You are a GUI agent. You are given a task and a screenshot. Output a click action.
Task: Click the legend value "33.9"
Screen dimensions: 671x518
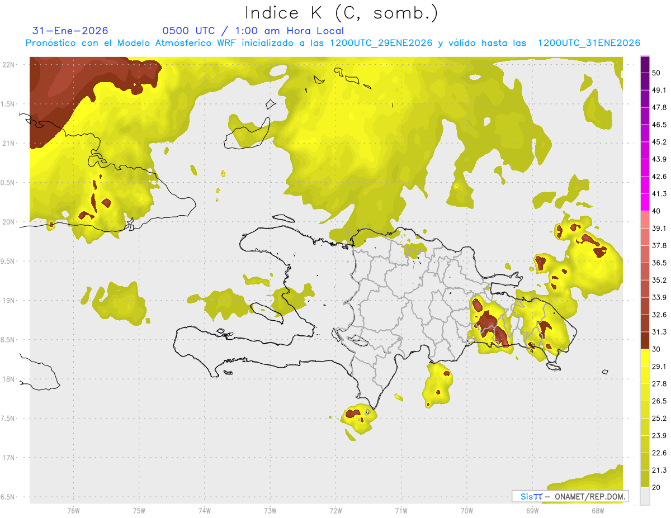click(x=660, y=297)
